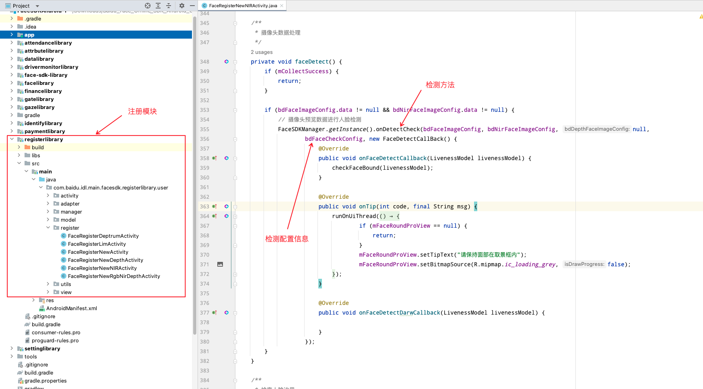Click the Project tree vertical scrollbar
The width and height of the screenshot is (703, 389).
(195, 175)
